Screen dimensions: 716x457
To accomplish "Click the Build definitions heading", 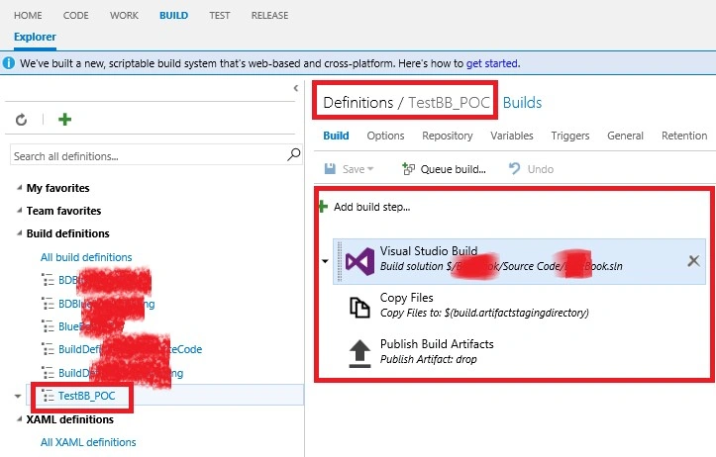I will pyautogui.click(x=68, y=233).
